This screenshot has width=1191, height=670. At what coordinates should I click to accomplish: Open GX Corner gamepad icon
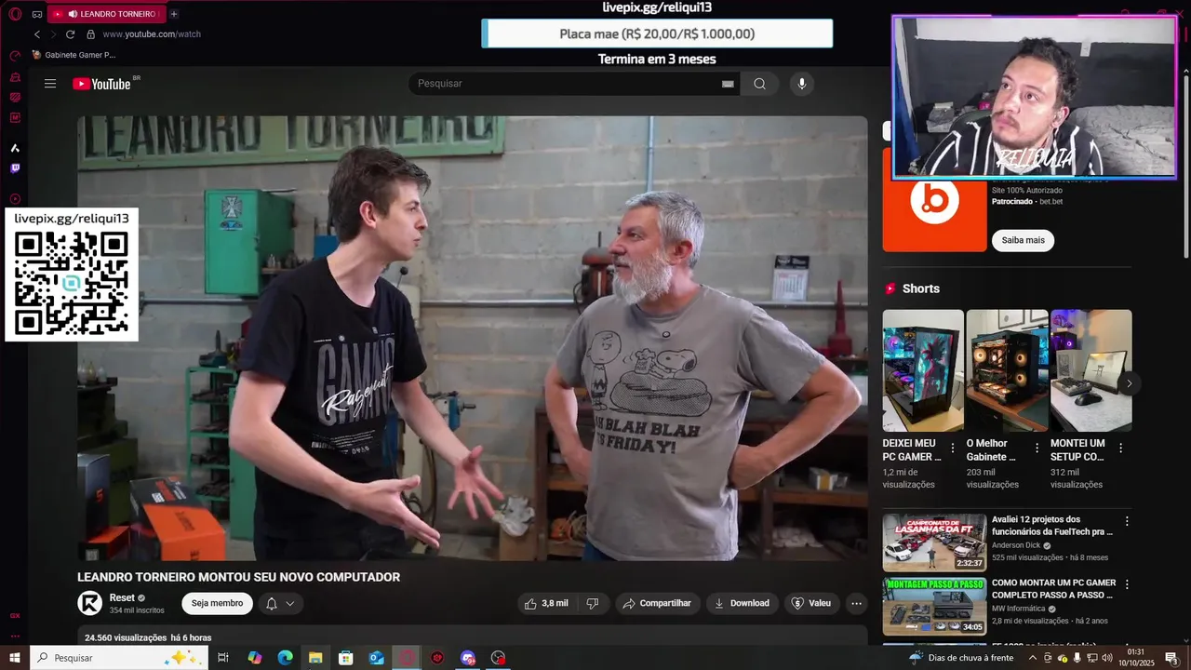coord(36,14)
